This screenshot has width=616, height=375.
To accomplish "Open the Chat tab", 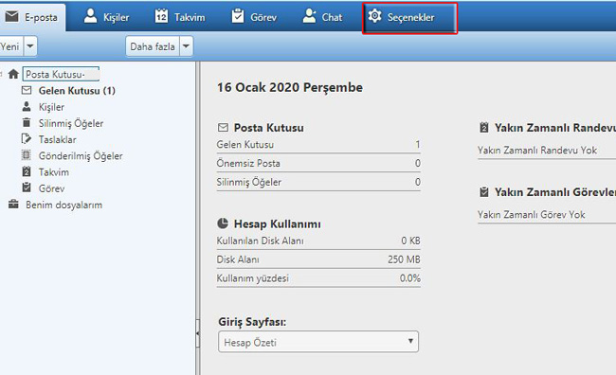I will click(322, 17).
